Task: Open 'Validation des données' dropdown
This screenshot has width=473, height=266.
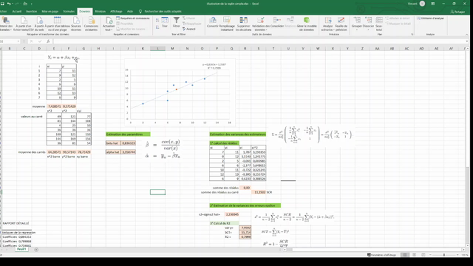Action: (261, 24)
